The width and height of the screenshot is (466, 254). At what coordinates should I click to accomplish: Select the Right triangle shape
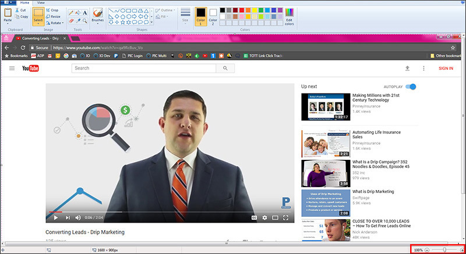tap(111, 17)
